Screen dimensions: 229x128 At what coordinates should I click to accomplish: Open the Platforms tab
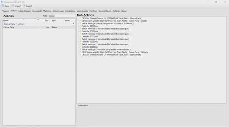click(x=47, y=11)
